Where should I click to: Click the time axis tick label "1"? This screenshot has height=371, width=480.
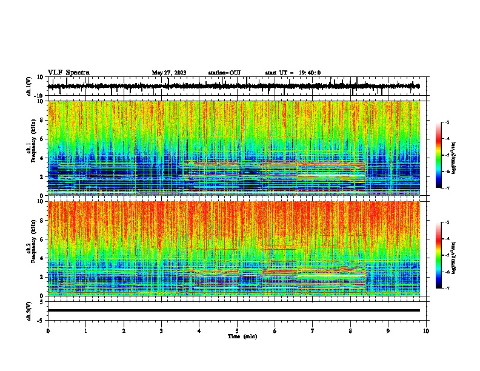click(85, 331)
